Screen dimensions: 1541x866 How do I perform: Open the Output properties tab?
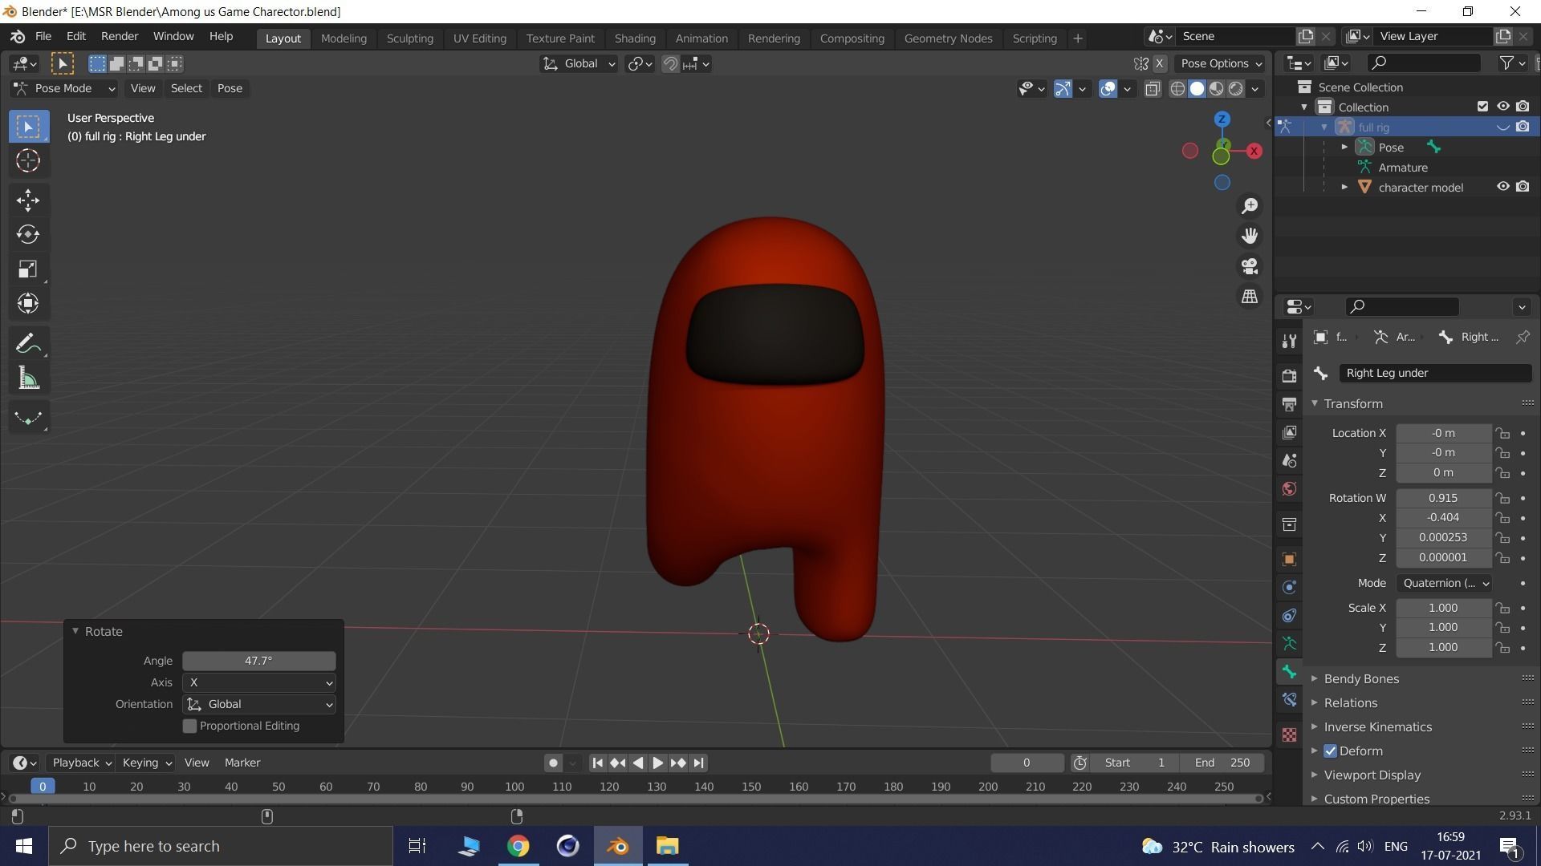coord(1289,404)
